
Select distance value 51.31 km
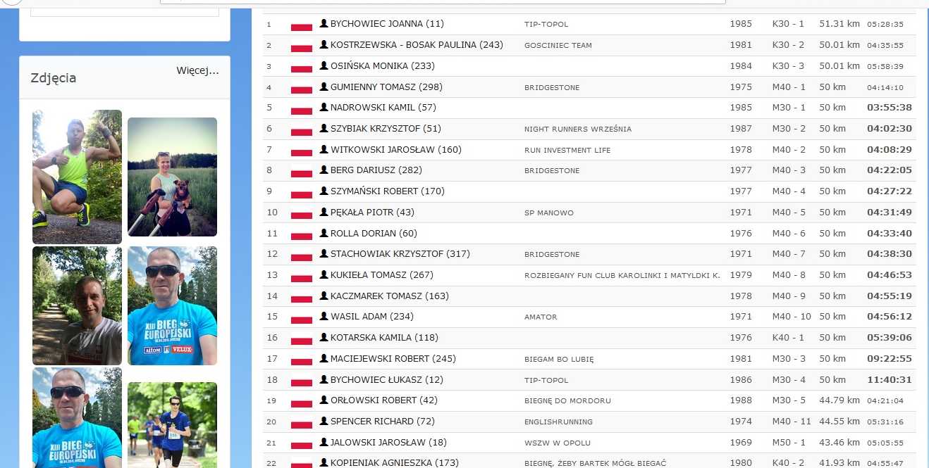[839, 24]
